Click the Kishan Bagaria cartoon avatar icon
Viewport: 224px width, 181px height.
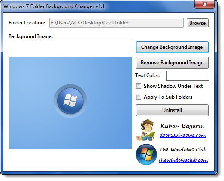coord(145,130)
